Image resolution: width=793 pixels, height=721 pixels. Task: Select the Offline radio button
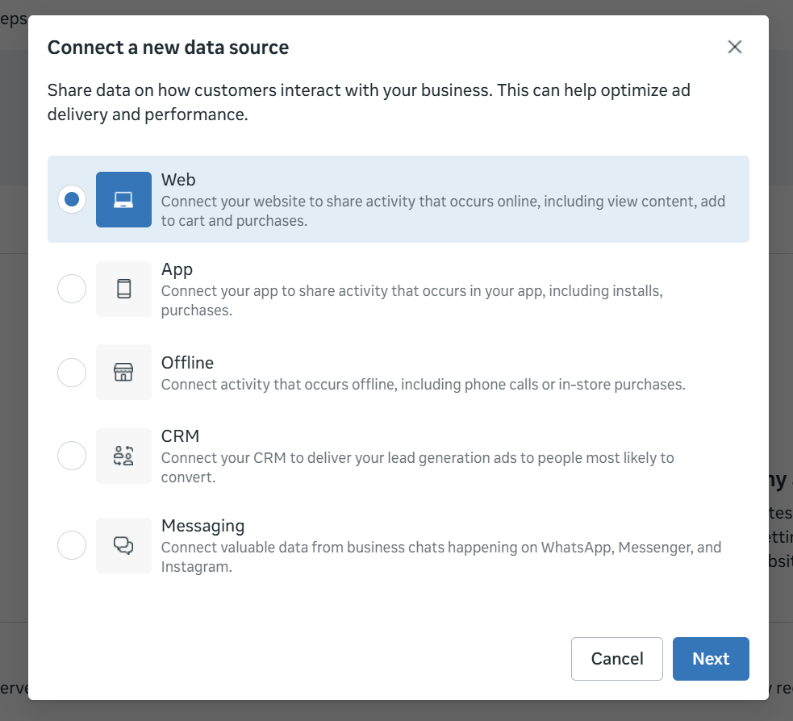click(x=72, y=372)
